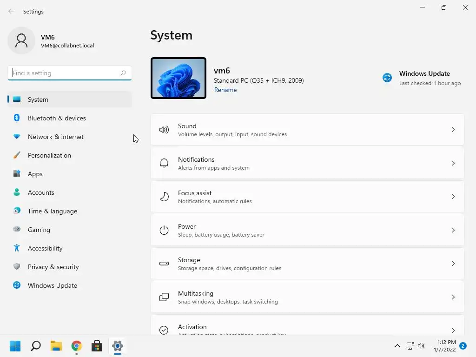
Task: Click the Activation checkmark icon
Action: [164, 330]
